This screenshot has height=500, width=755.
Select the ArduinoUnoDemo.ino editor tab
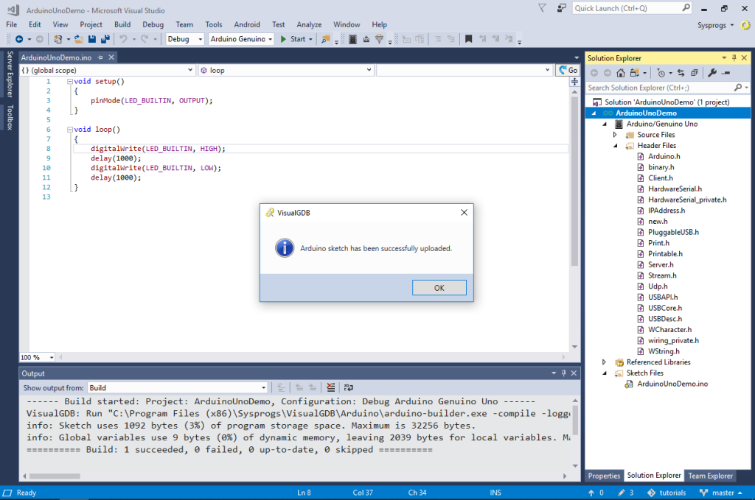click(56, 57)
